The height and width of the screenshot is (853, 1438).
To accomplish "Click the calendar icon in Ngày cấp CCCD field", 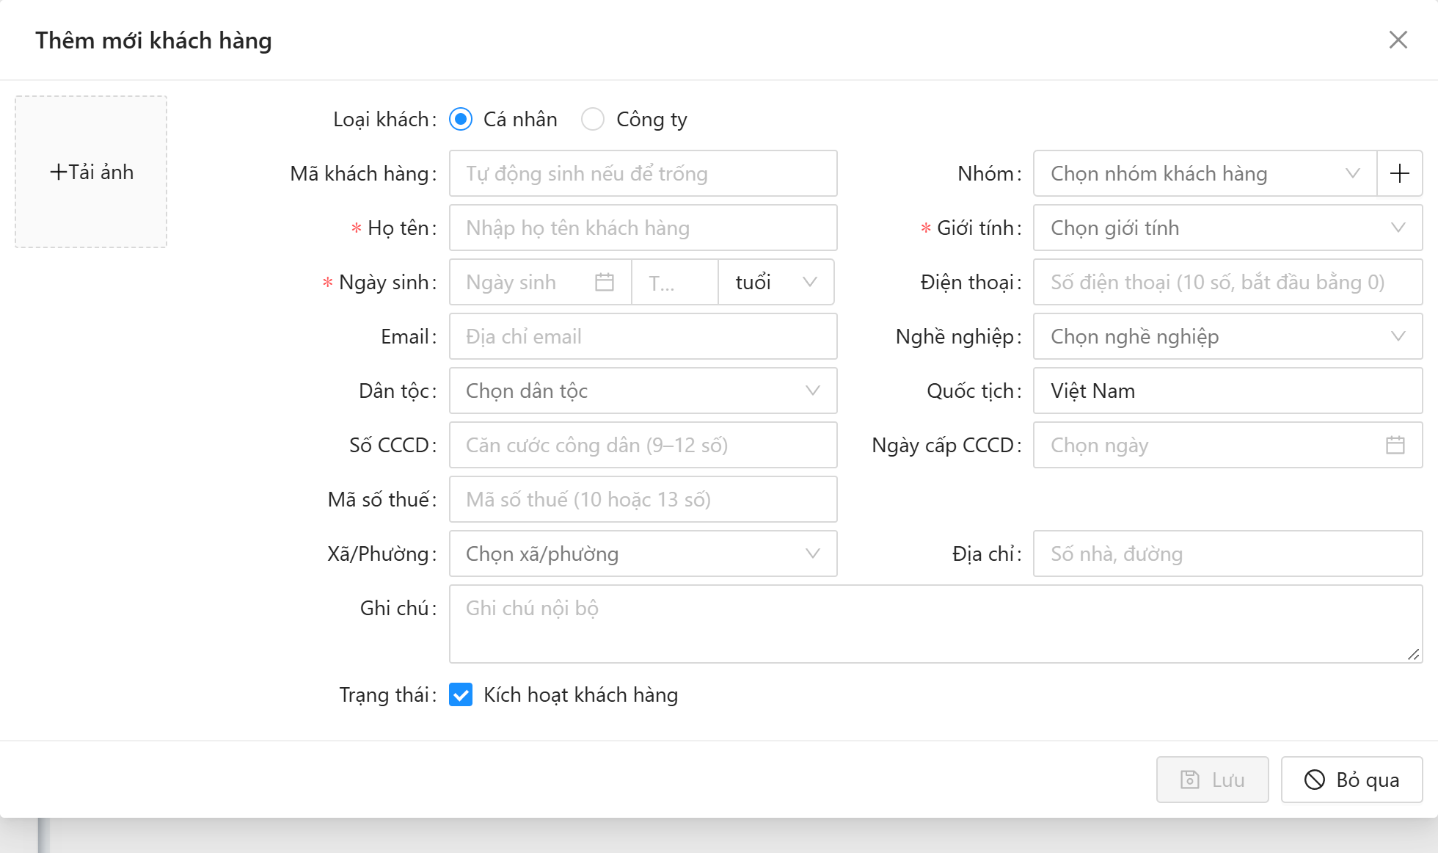I will [1395, 445].
